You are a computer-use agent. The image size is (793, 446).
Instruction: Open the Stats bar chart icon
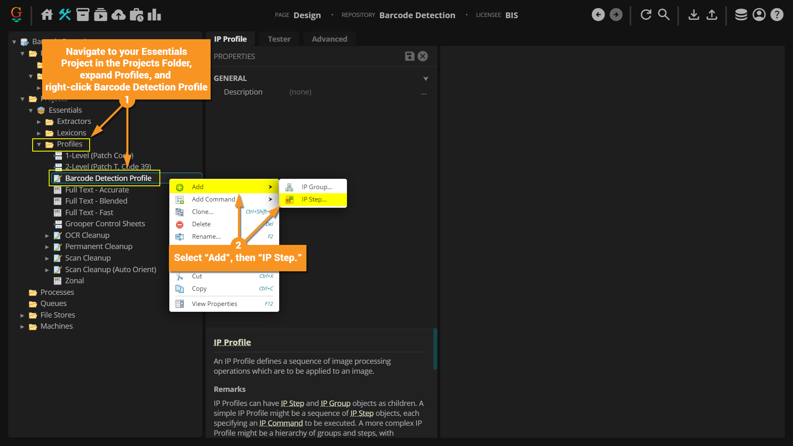pyautogui.click(x=154, y=15)
